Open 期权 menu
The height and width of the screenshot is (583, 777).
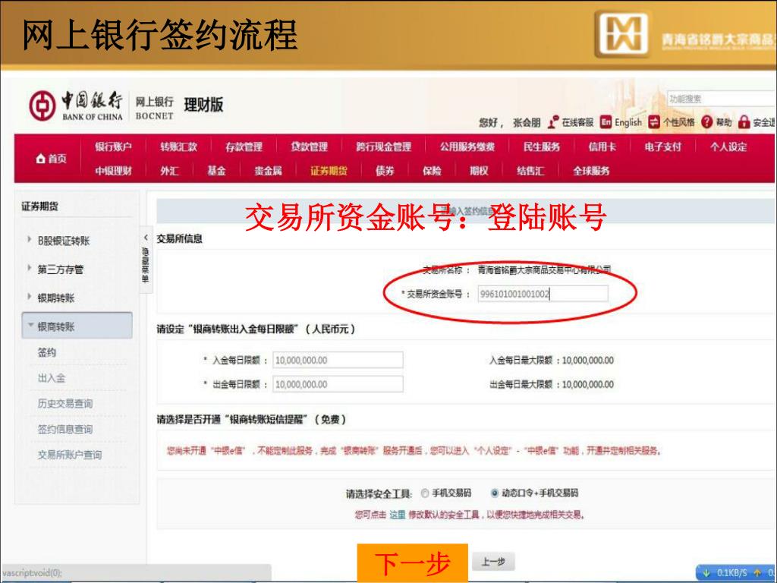pos(479,171)
